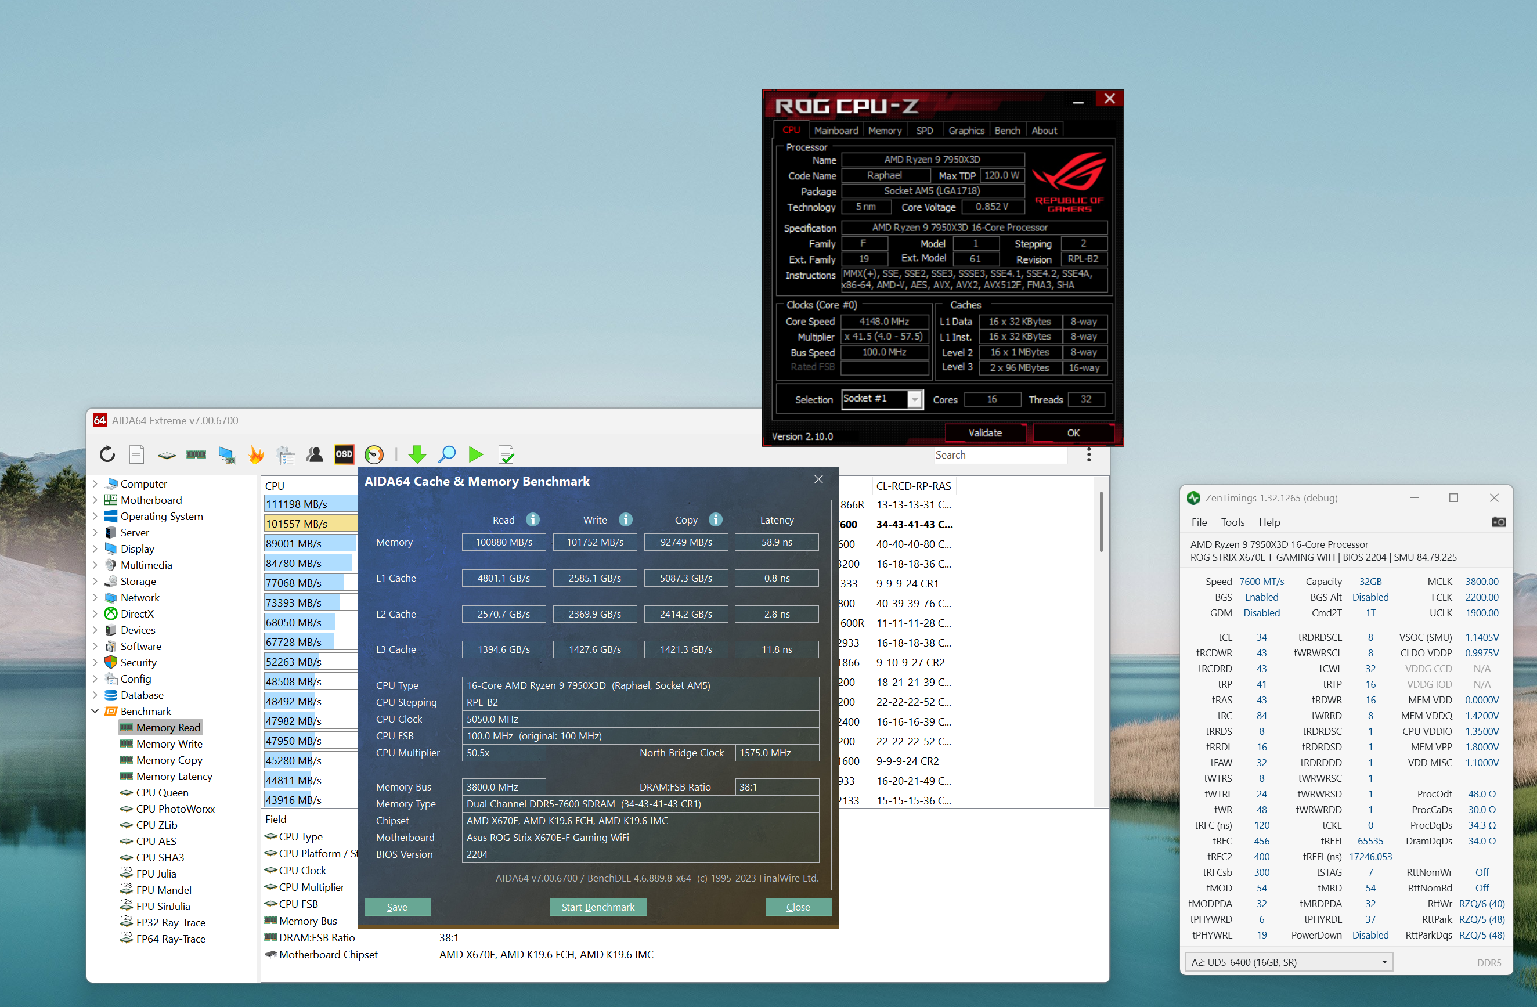
Task: Launch the flame stability test icon
Action: click(x=257, y=454)
